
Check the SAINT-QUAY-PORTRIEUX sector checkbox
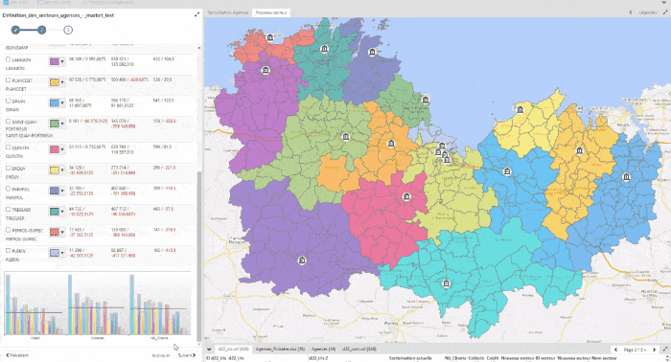[x=8, y=122]
